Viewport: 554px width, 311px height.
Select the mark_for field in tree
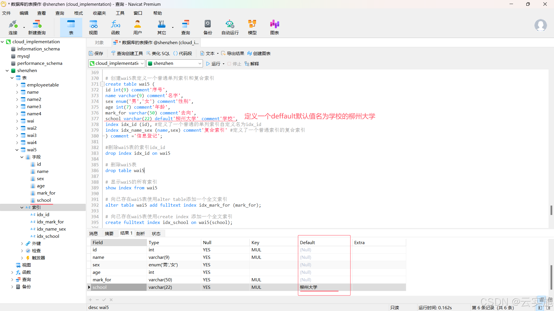[46, 193]
